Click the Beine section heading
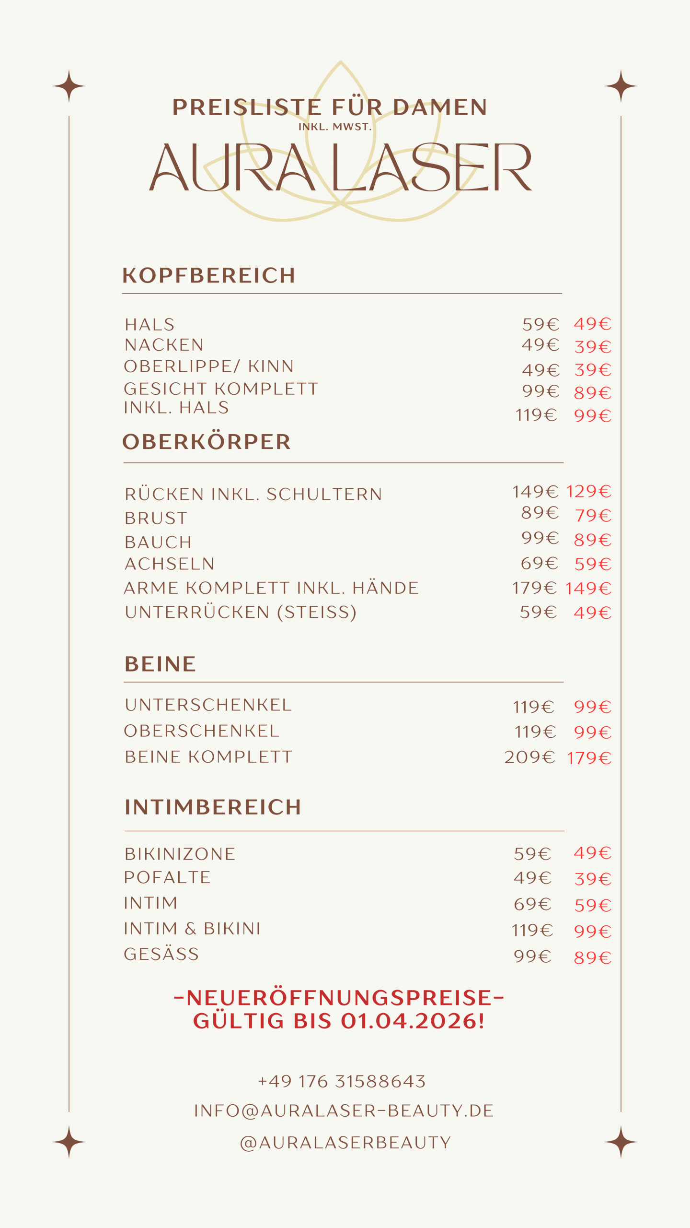 (160, 664)
